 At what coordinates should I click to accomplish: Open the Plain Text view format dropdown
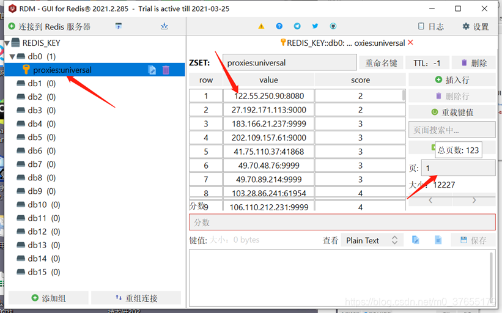pos(372,240)
